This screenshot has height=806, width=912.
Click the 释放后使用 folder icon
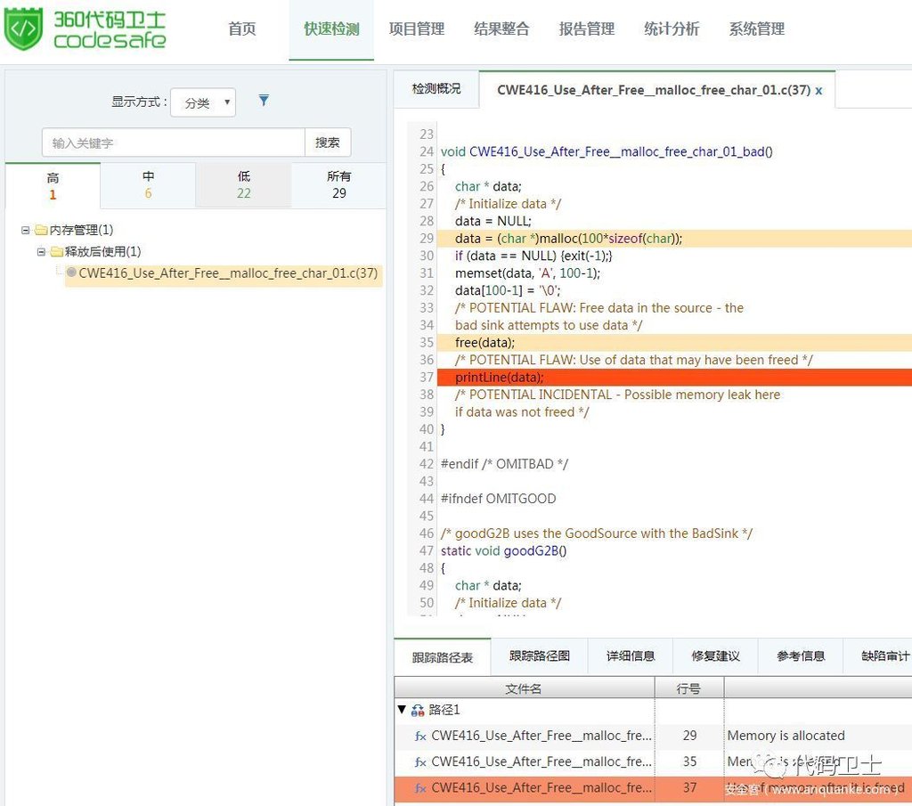56,252
